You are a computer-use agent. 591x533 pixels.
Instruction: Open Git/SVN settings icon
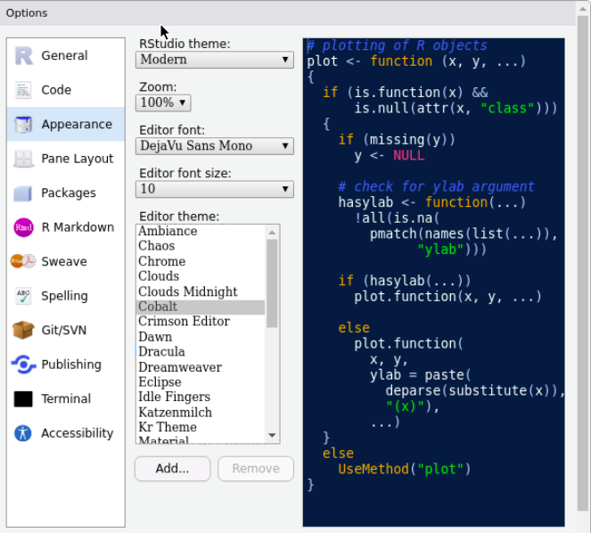point(23,330)
